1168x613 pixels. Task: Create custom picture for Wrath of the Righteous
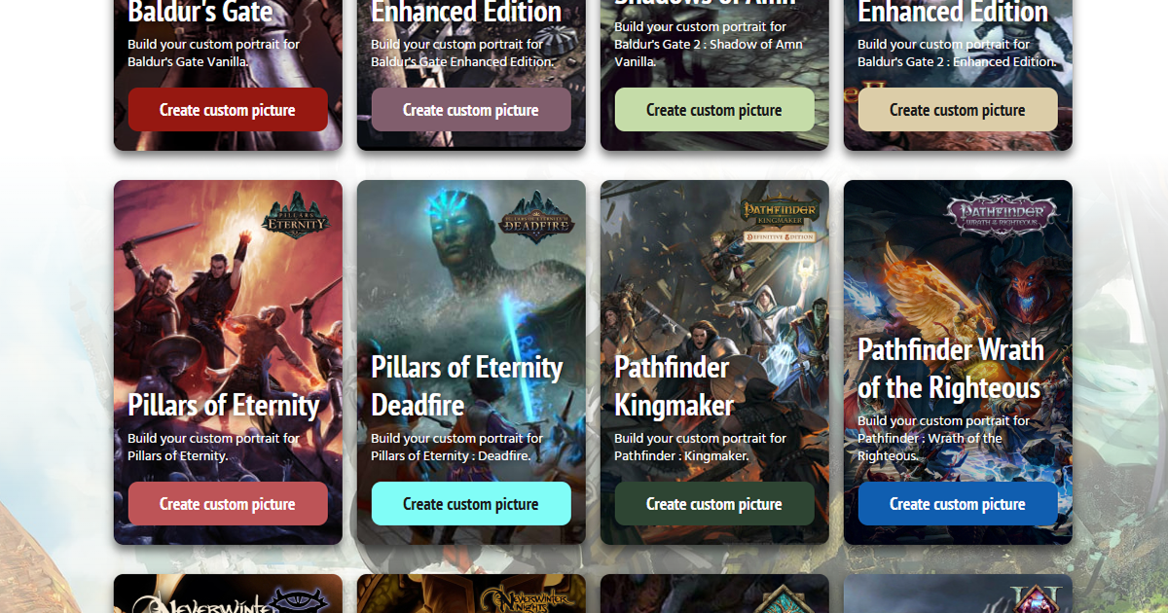point(958,504)
